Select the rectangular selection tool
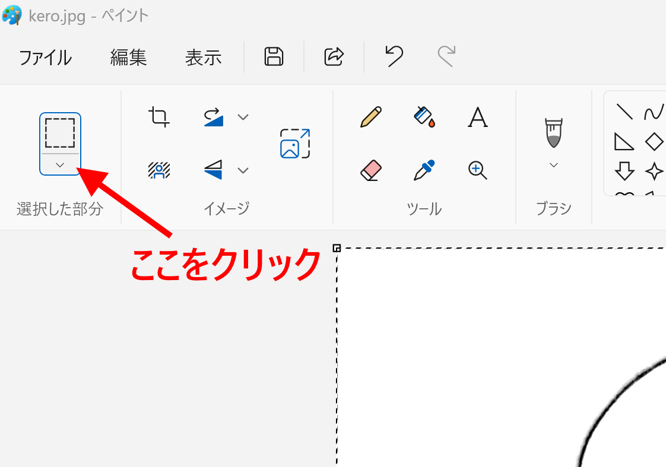This screenshot has height=467, width=666. [60, 133]
